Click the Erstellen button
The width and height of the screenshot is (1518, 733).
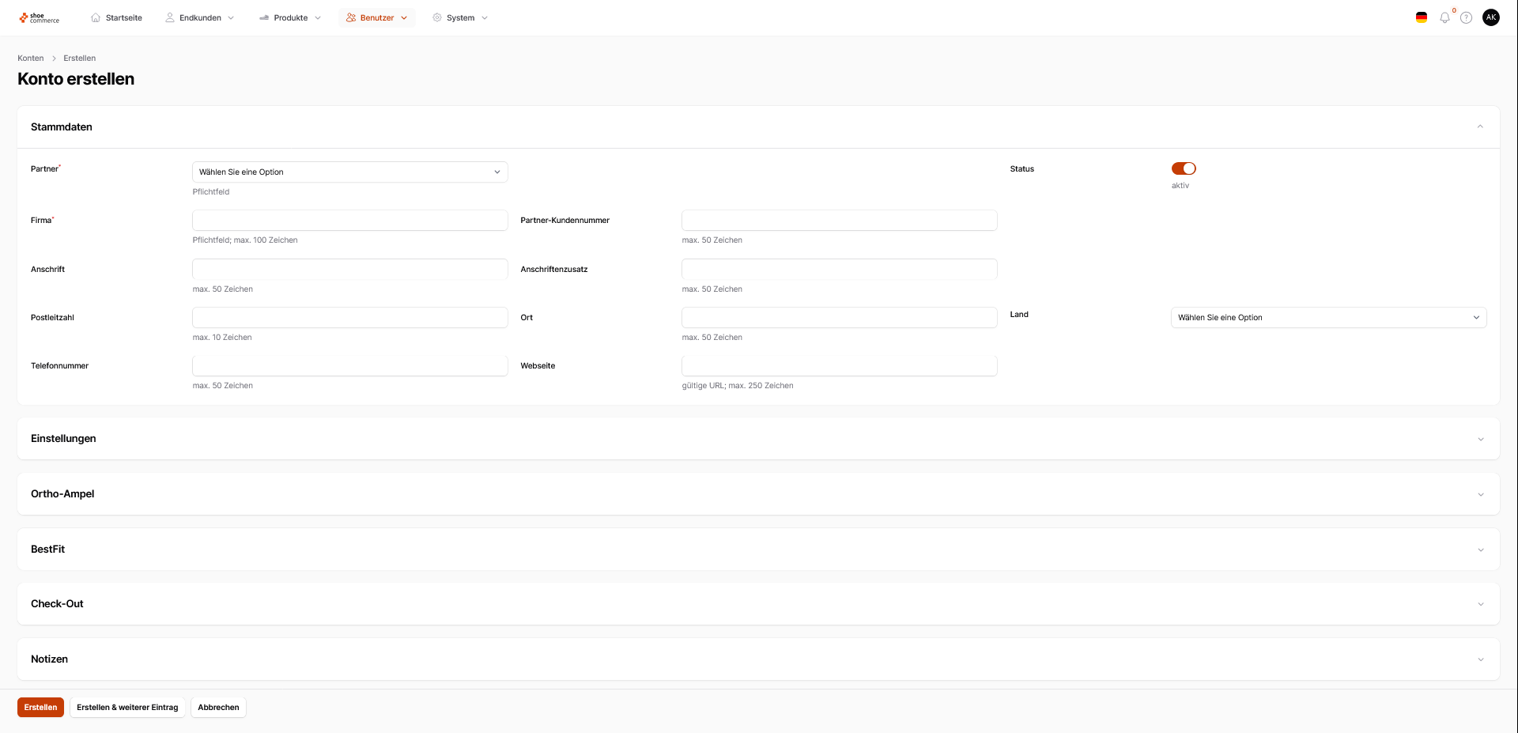point(40,707)
